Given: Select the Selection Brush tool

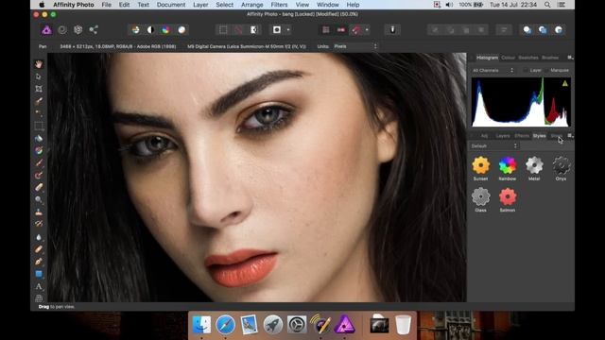Looking at the screenshot, I should pyautogui.click(x=39, y=101).
